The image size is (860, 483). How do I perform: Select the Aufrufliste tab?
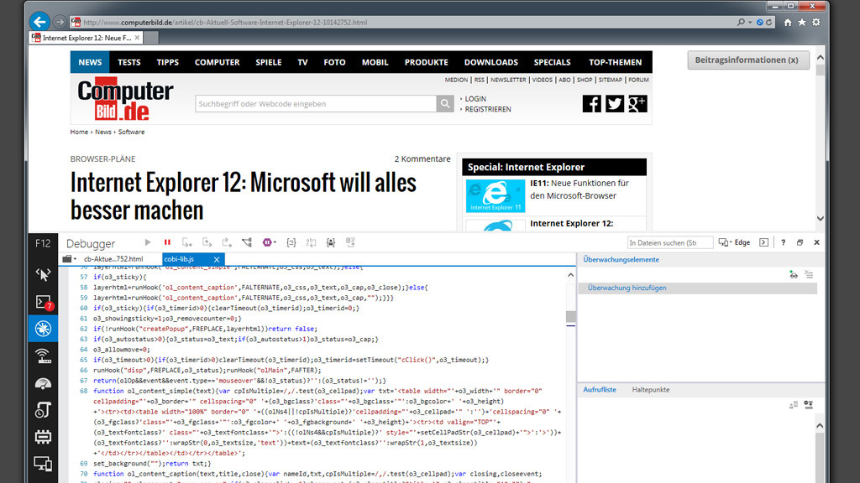pos(600,390)
